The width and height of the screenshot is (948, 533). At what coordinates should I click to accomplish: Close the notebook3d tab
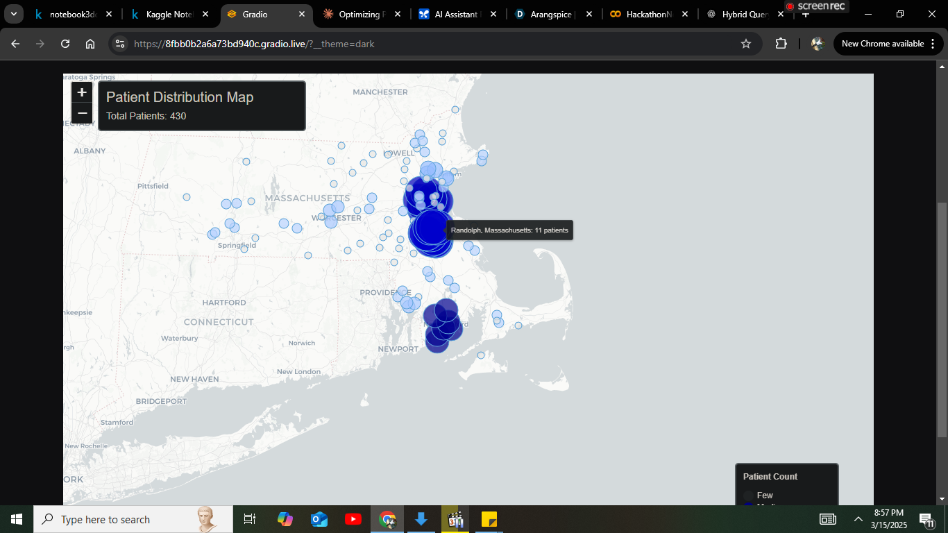(x=109, y=14)
